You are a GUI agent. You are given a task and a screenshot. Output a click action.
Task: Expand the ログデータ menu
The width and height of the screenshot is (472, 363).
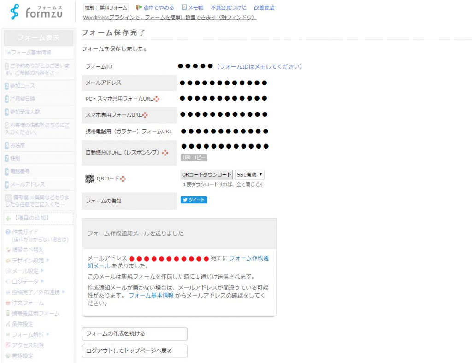coord(25,281)
